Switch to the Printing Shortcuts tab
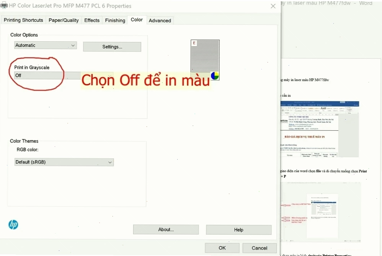The image size is (382, 256). 23,20
